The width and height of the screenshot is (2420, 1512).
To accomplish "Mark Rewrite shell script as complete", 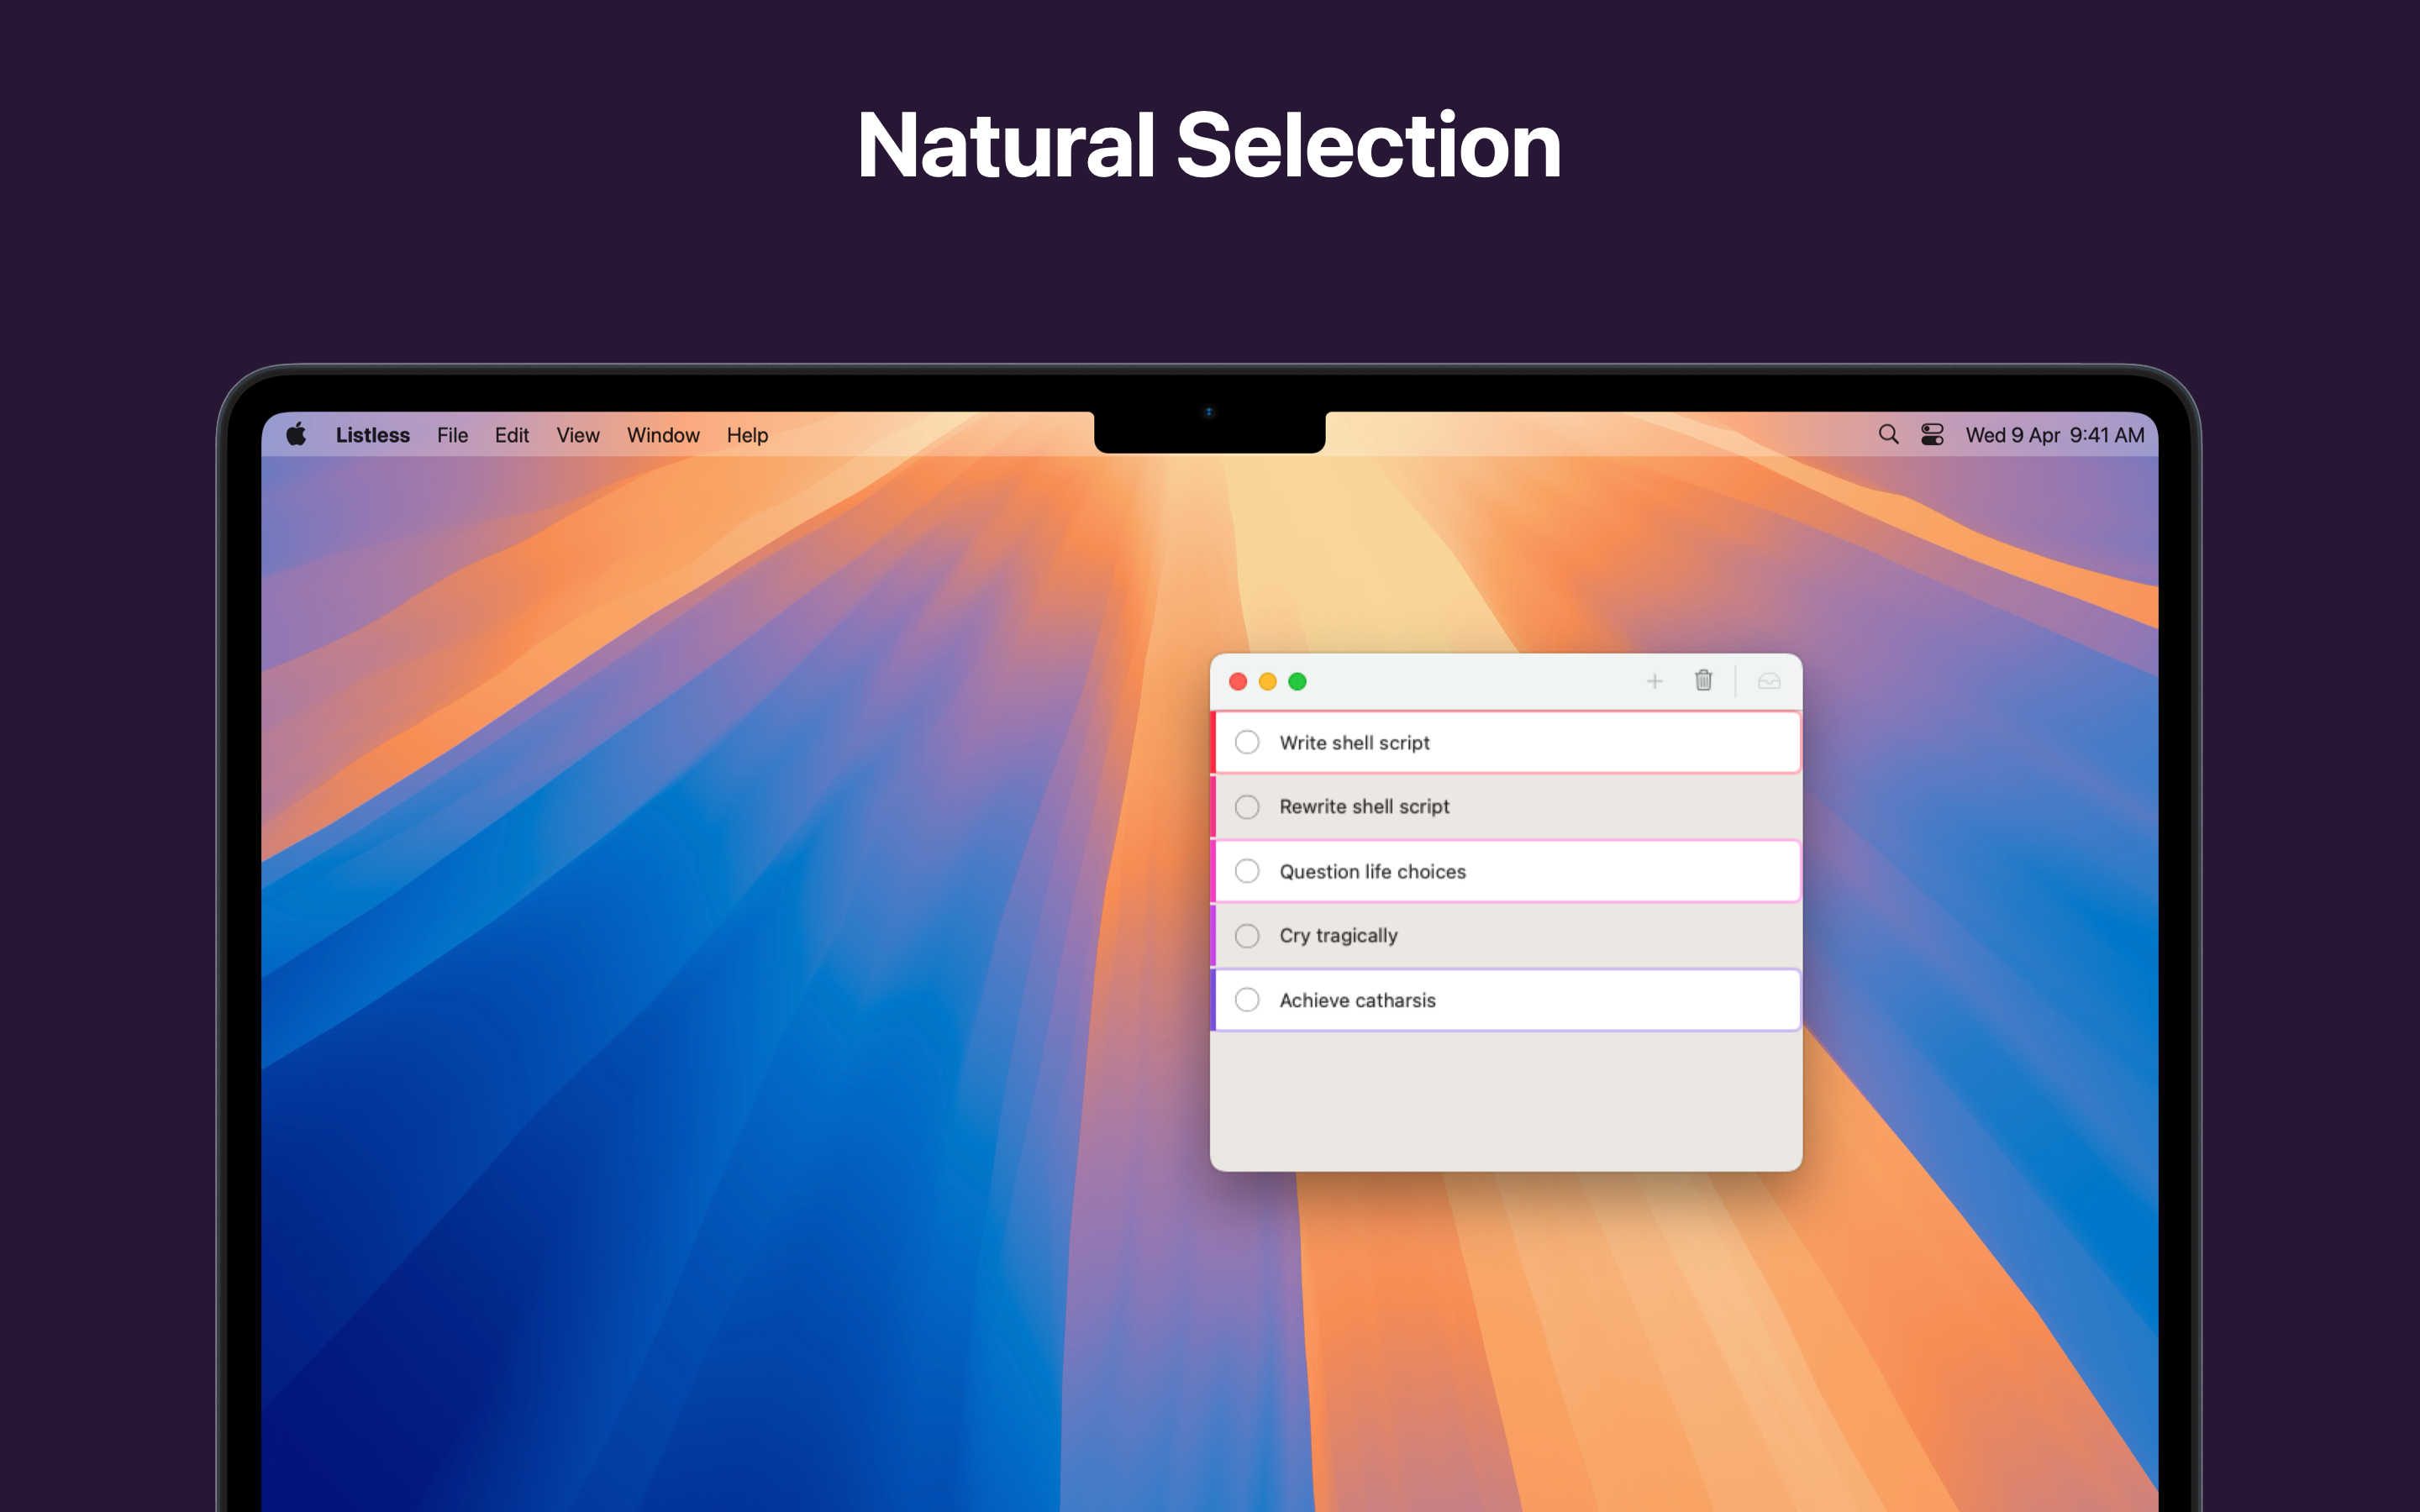I will click(1247, 806).
